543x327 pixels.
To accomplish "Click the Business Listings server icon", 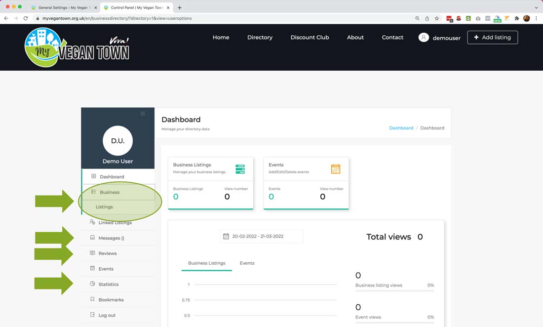I will [240, 169].
